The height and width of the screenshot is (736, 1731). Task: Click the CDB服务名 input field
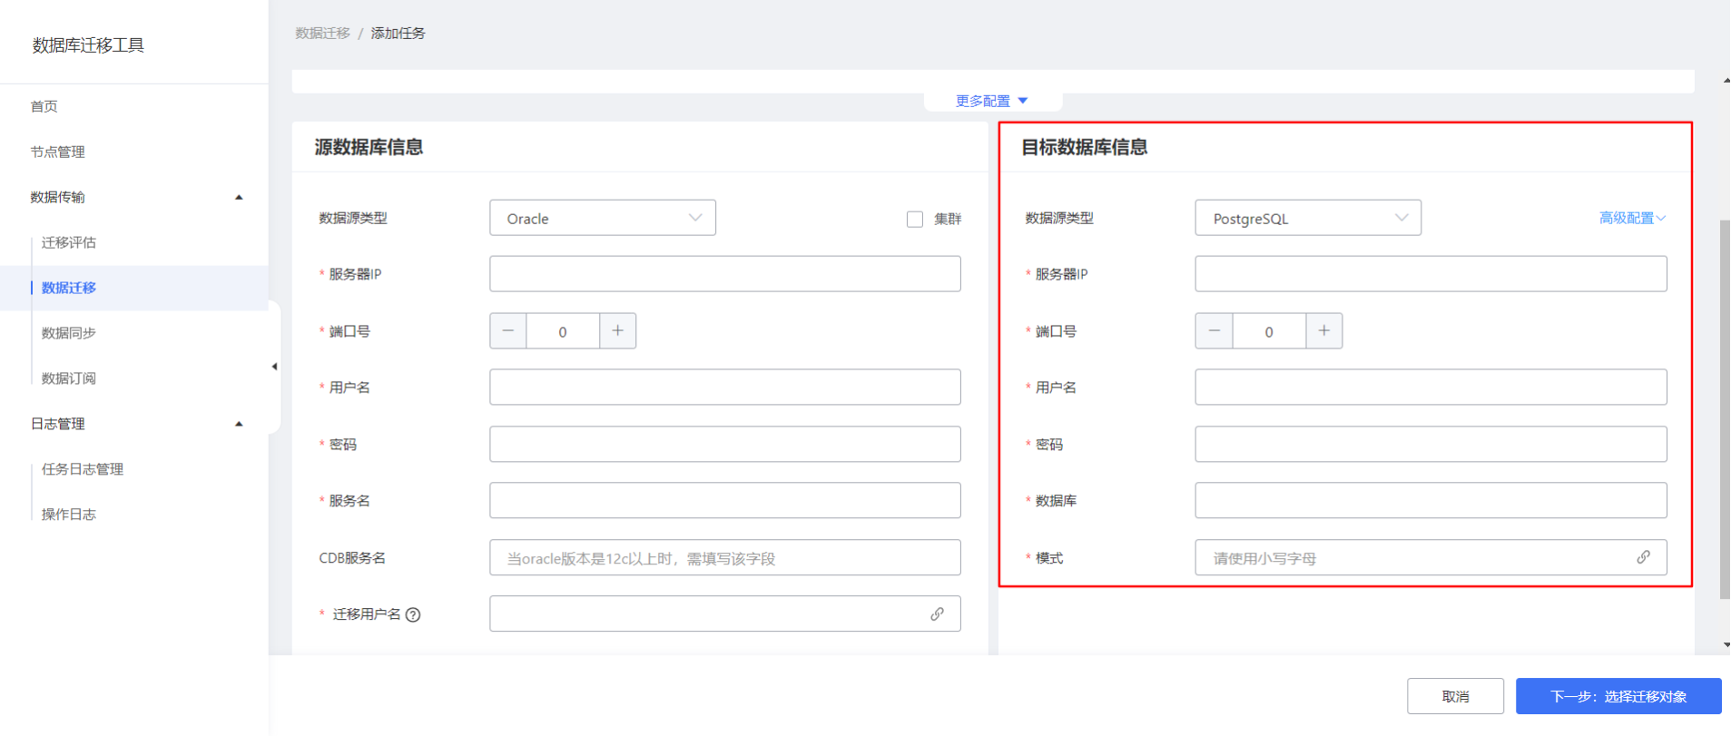[x=724, y=558]
